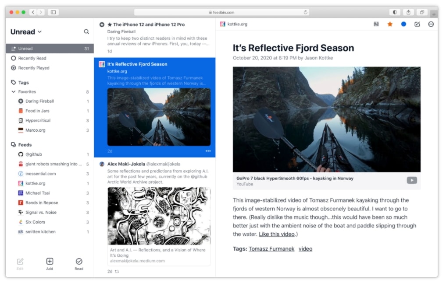
Task: Click the retweet icon under the tweet
Action: [x=117, y=271]
